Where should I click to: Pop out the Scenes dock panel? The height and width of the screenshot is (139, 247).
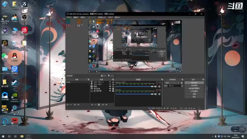tap(88, 80)
